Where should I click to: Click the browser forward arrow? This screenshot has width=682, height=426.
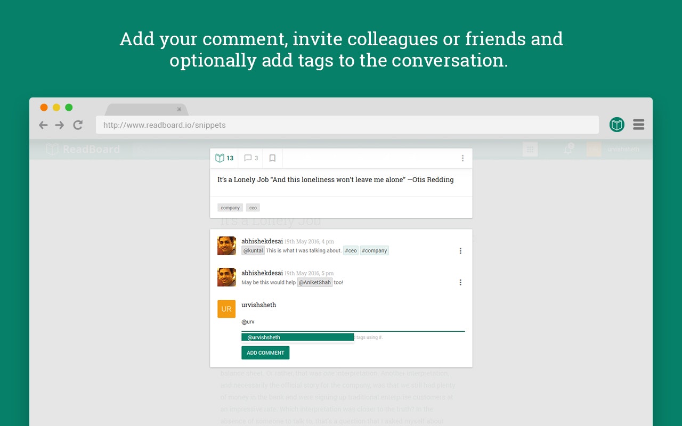pyautogui.click(x=60, y=125)
